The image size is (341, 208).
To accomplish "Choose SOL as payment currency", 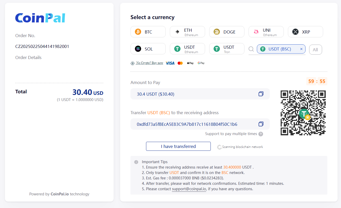I will tap(148, 49).
